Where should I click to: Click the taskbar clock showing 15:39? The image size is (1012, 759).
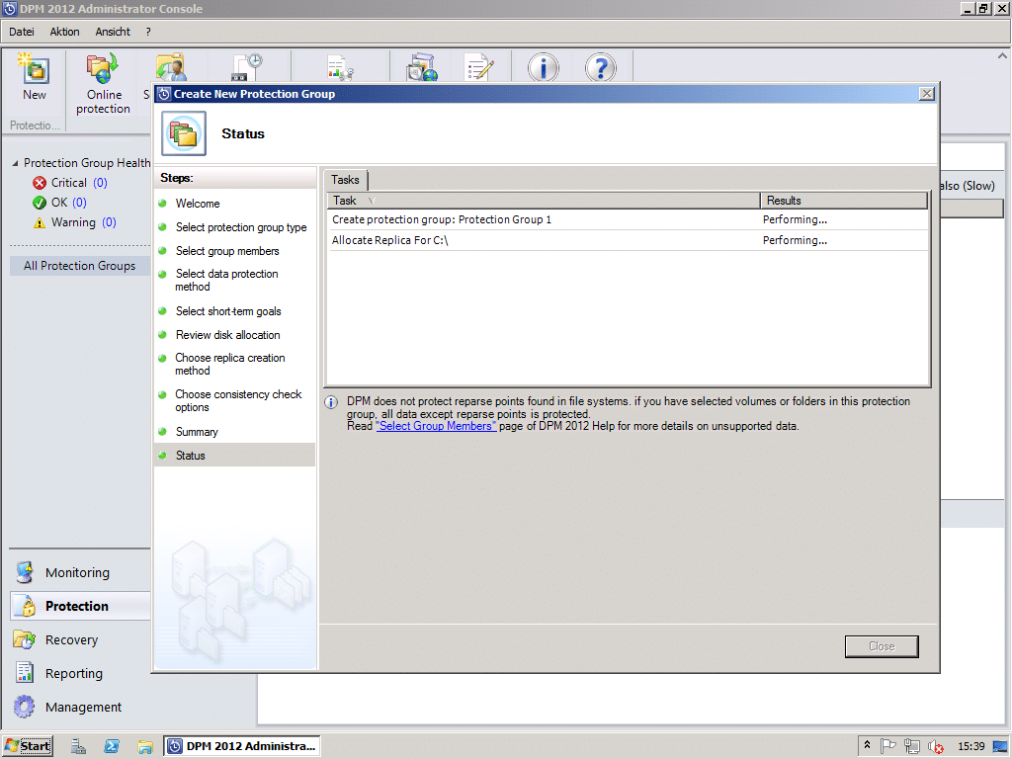[x=970, y=746]
